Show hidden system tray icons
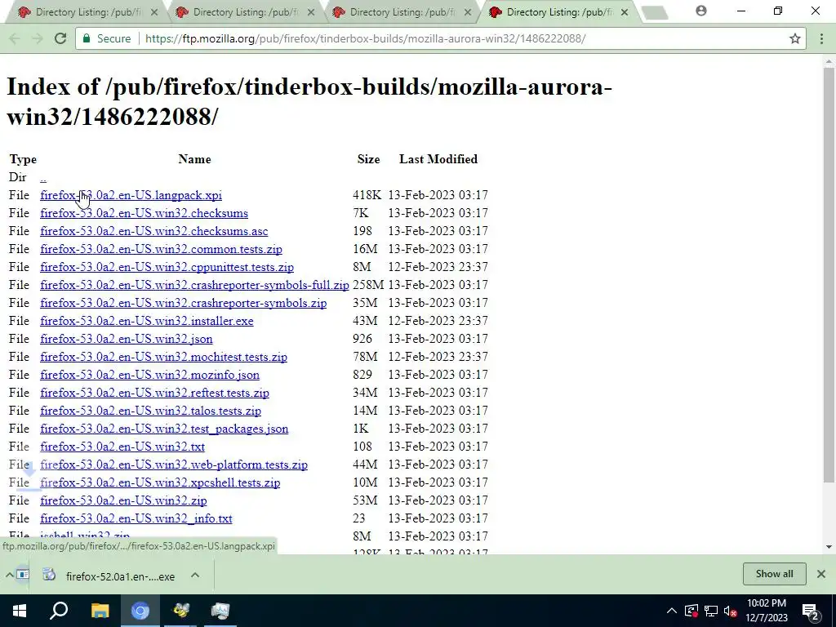The height and width of the screenshot is (627, 836). (672, 611)
